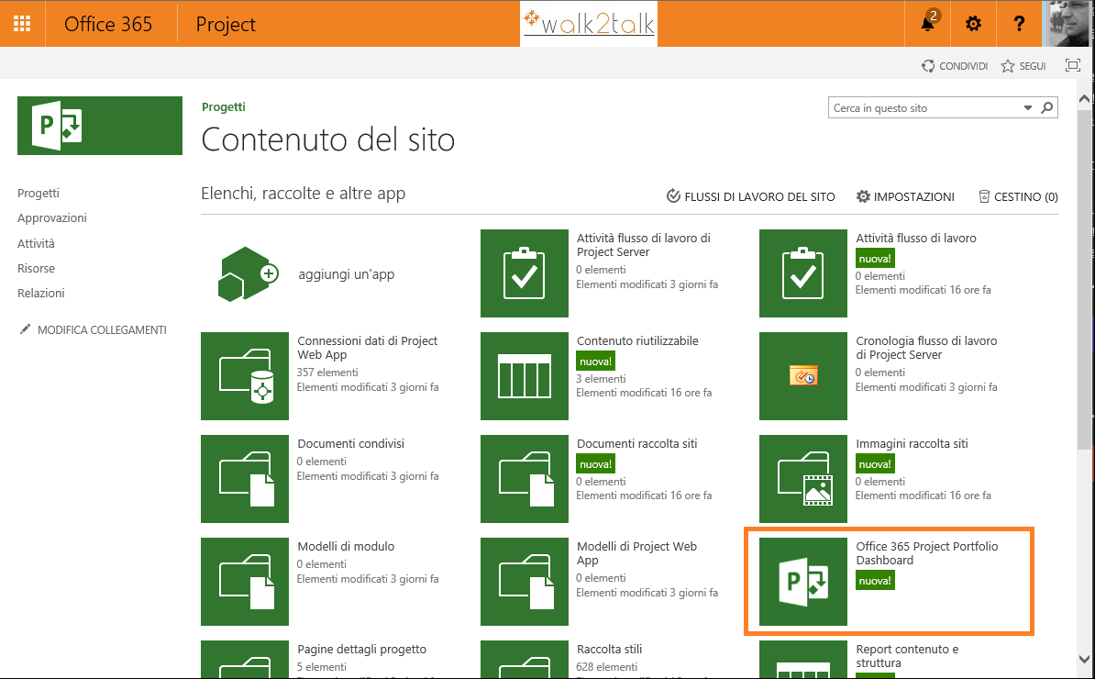This screenshot has height=679, width=1095.
Task: Open Attività in left navigation
Action: (37, 243)
